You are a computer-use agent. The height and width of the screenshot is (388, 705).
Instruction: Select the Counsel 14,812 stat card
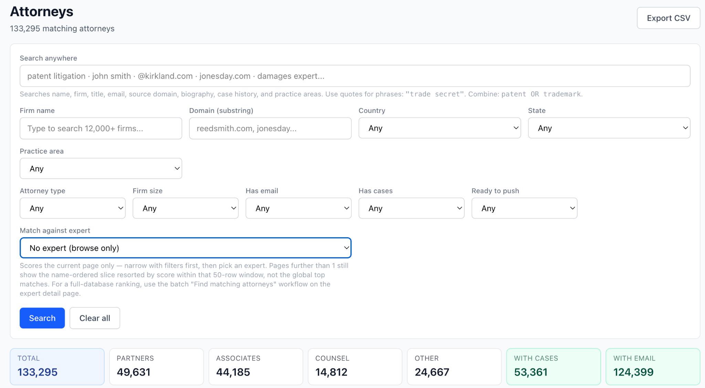(x=355, y=367)
